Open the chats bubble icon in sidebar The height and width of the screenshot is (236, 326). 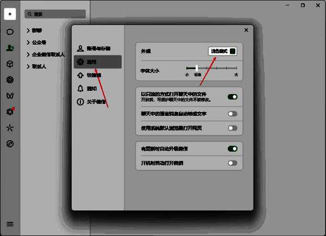(10, 32)
